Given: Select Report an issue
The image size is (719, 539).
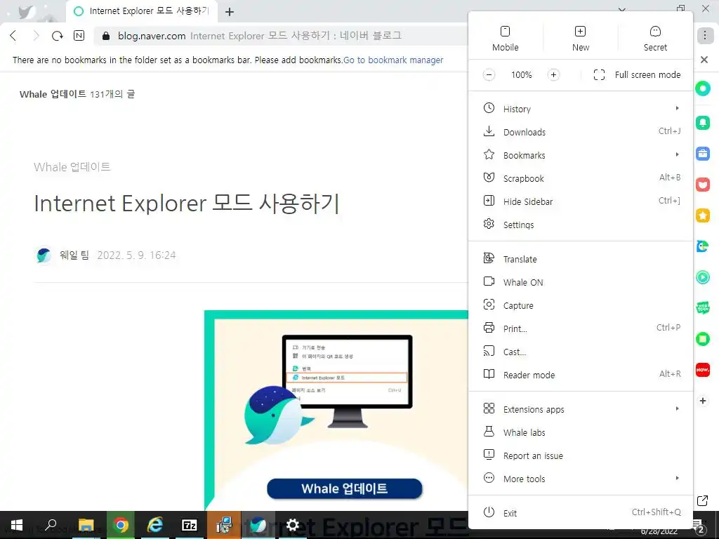Looking at the screenshot, I should 581,455.
